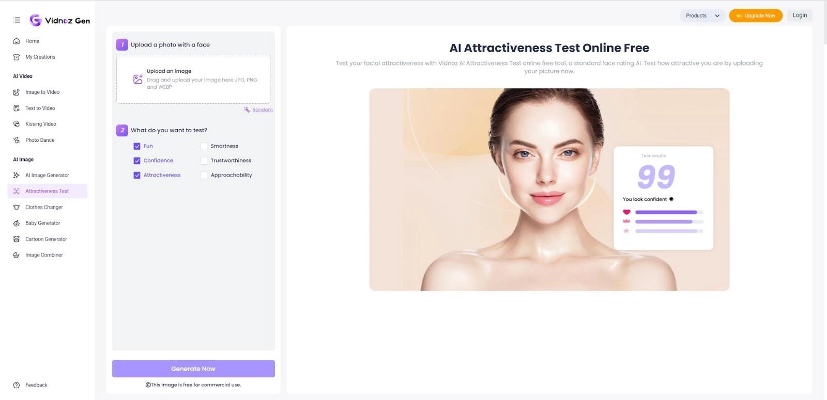Click the hamburger menu icon beside the logo
This screenshot has width=827, height=400.
tap(17, 20)
